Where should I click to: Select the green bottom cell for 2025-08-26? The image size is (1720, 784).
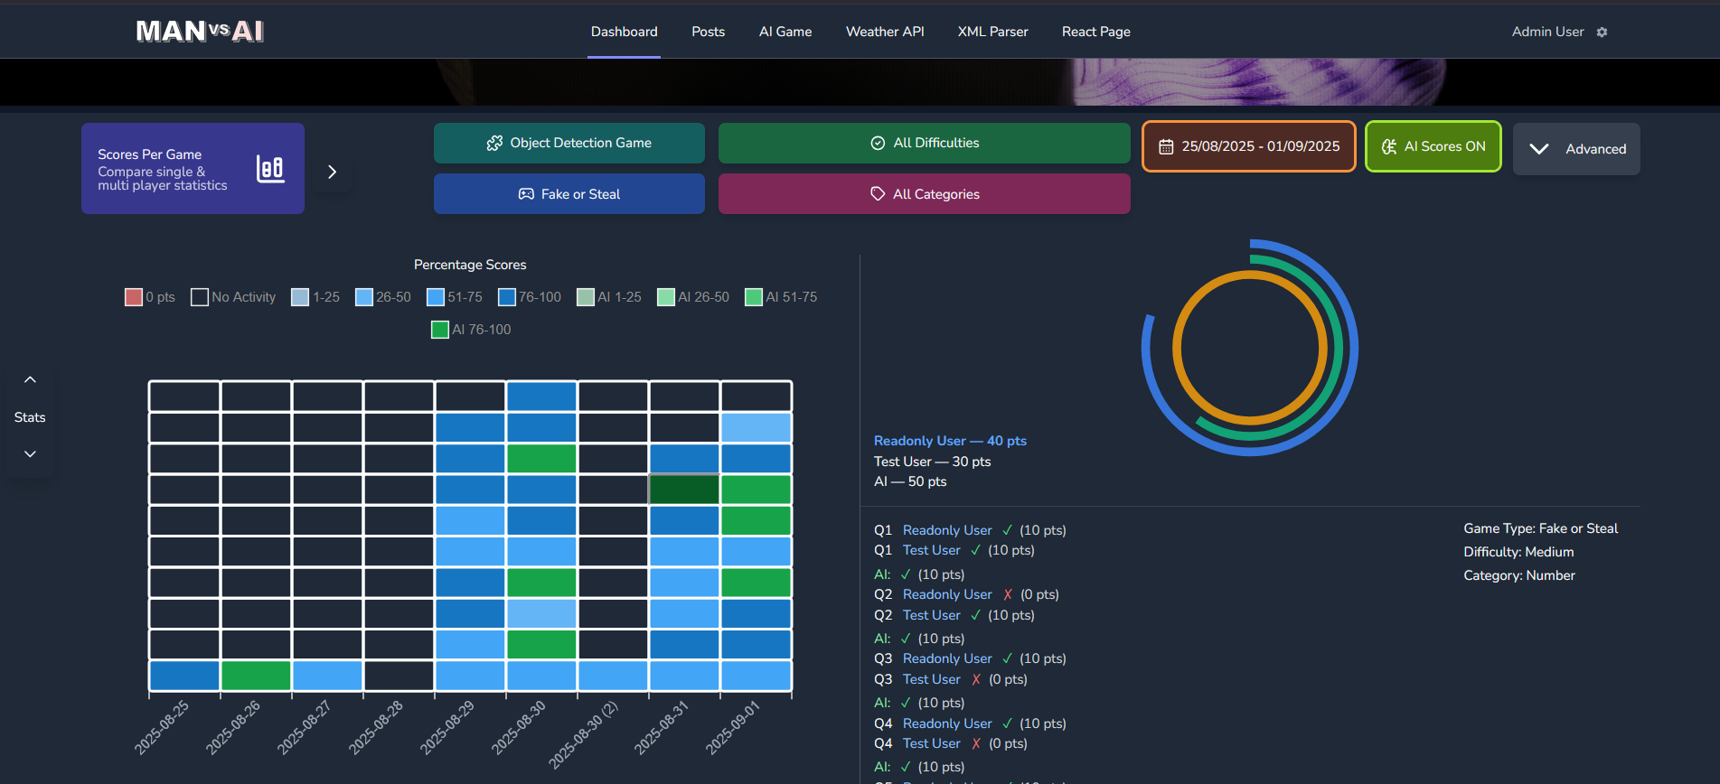[x=256, y=676]
